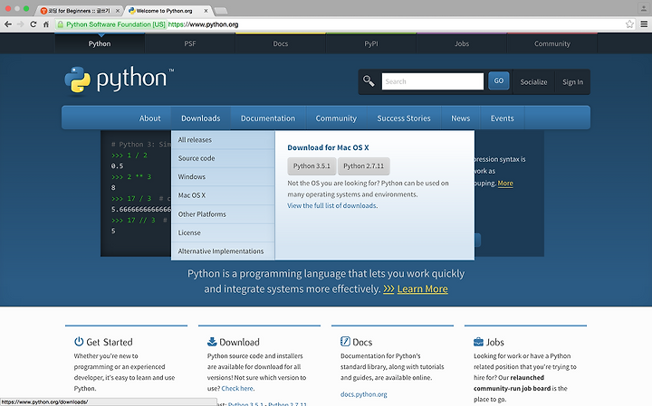Click View the full list of downloads

pos(332,205)
